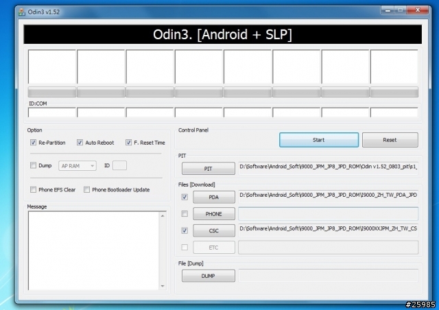Screen dimensions: 439x310
Task: Click the empty PHONE path field
Action: (x=328, y=214)
